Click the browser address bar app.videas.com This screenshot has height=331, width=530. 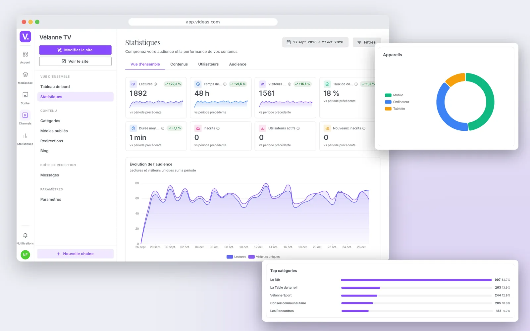coord(203,22)
